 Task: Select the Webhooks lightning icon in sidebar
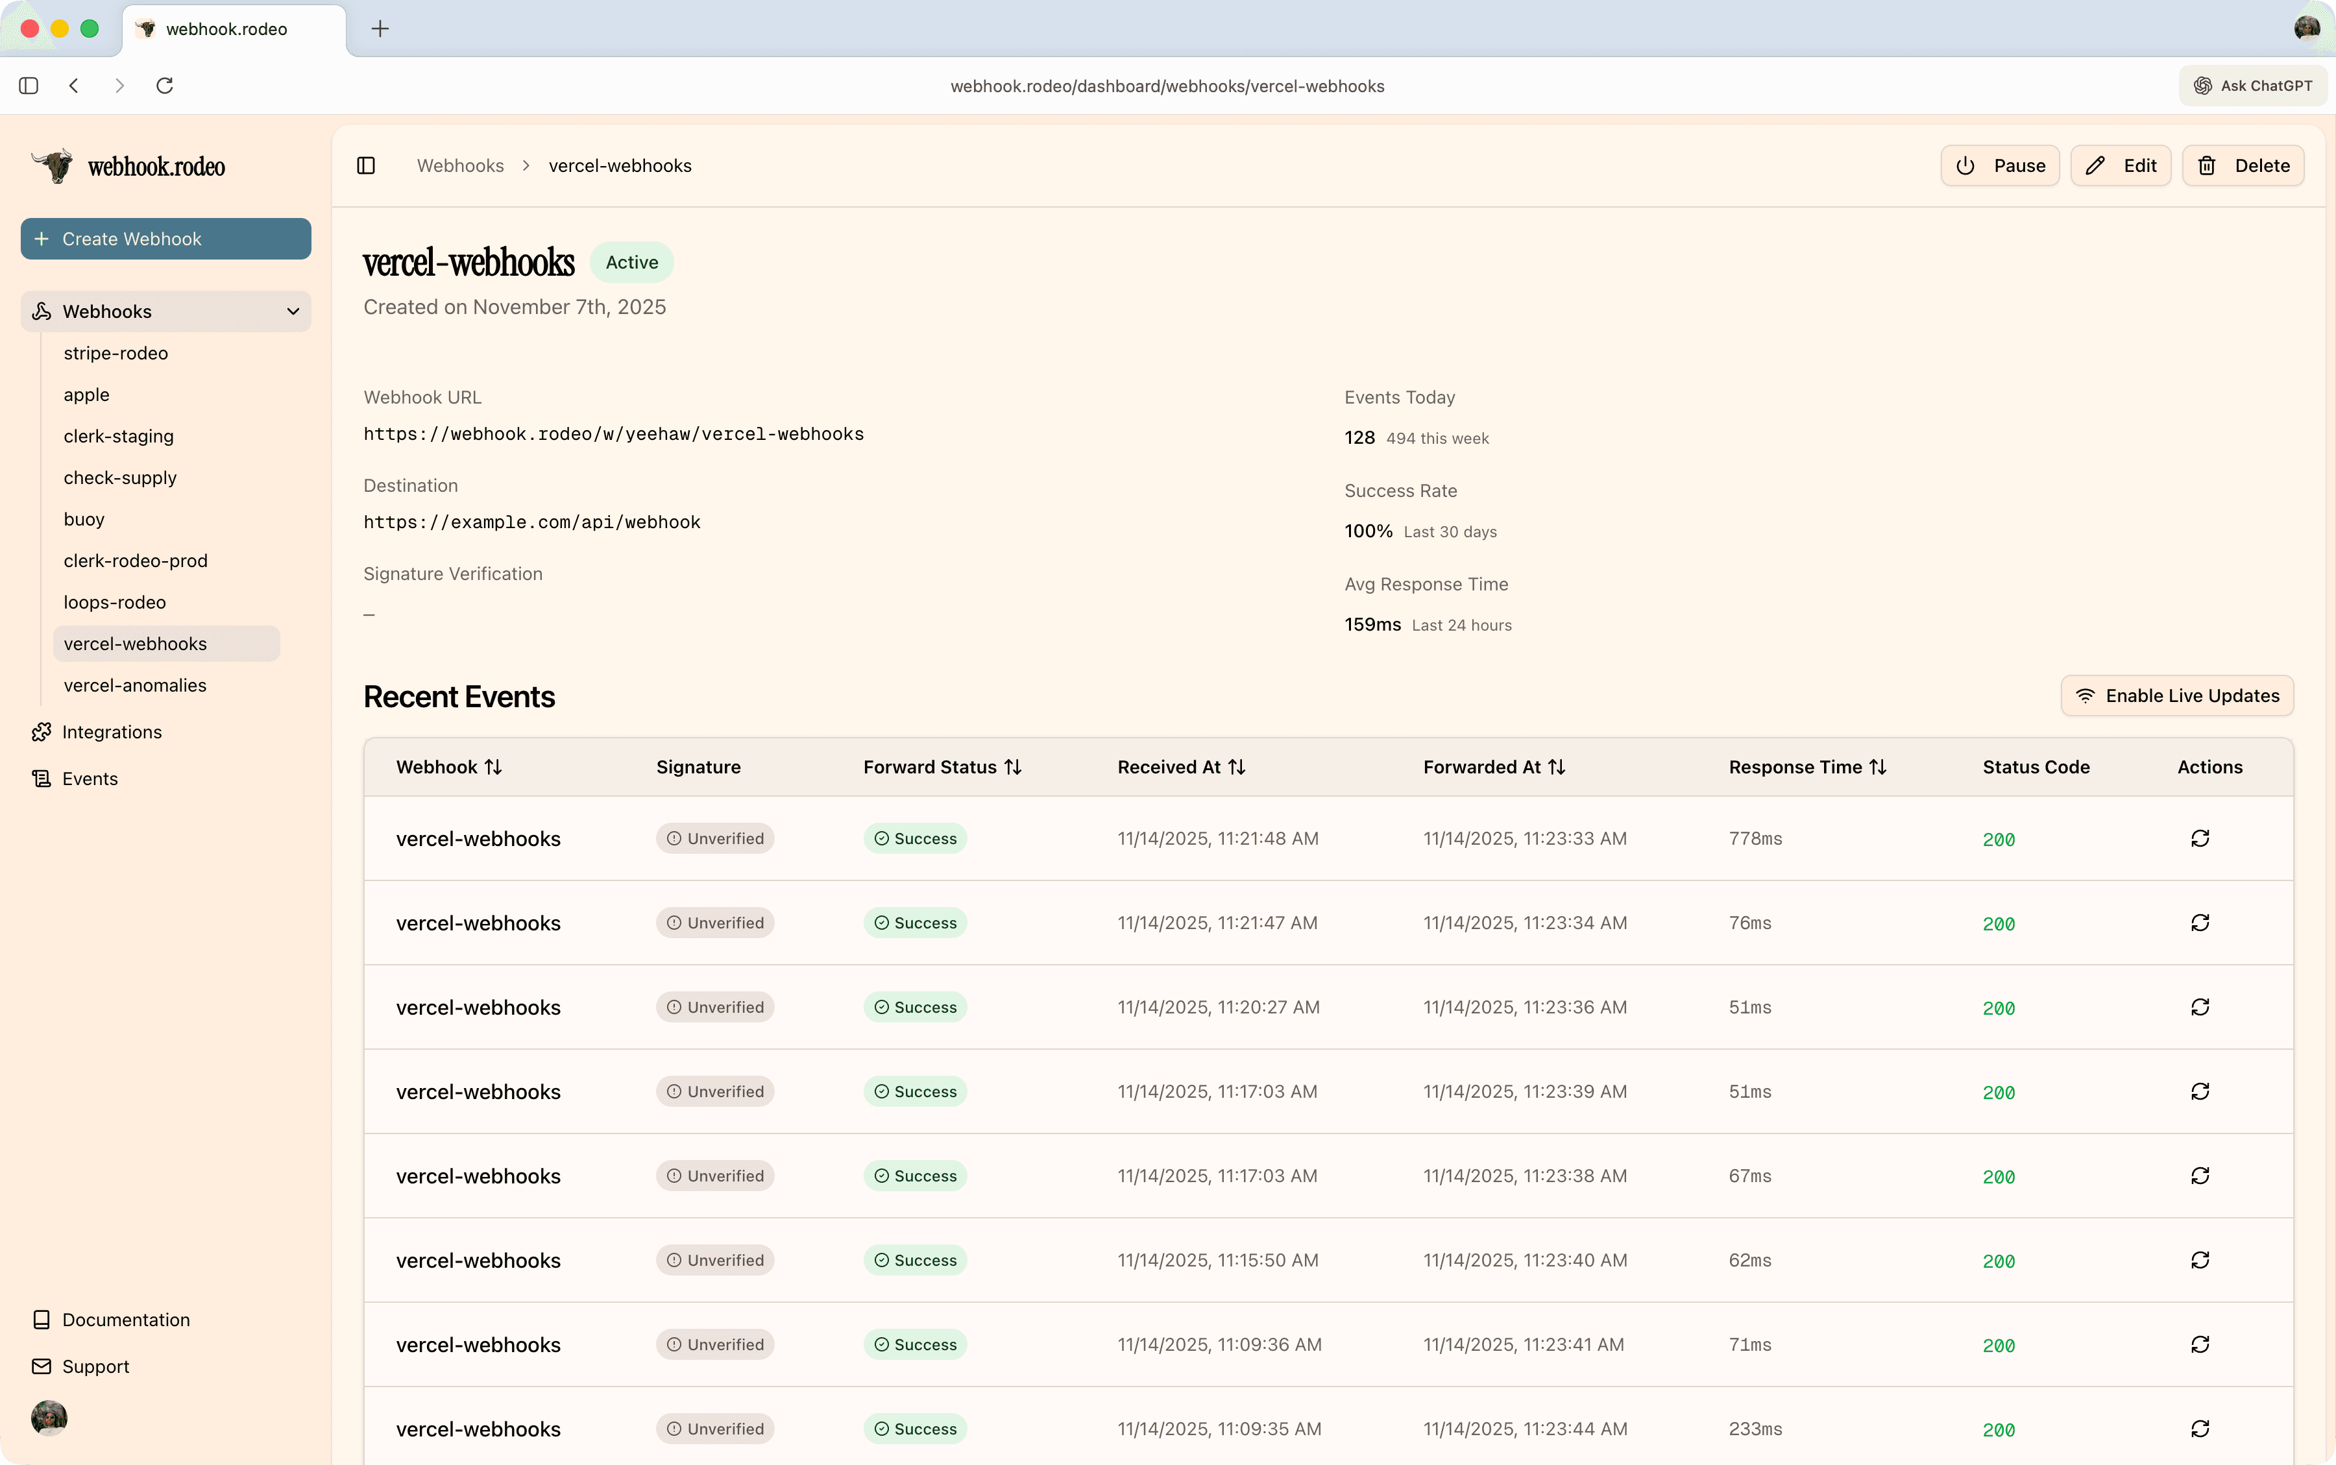[x=41, y=311]
